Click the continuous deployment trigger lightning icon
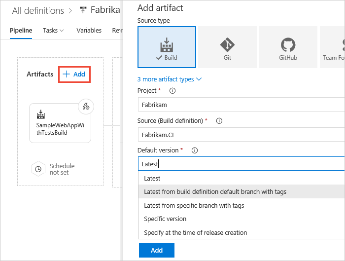This screenshot has width=345, height=261. point(86,107)
